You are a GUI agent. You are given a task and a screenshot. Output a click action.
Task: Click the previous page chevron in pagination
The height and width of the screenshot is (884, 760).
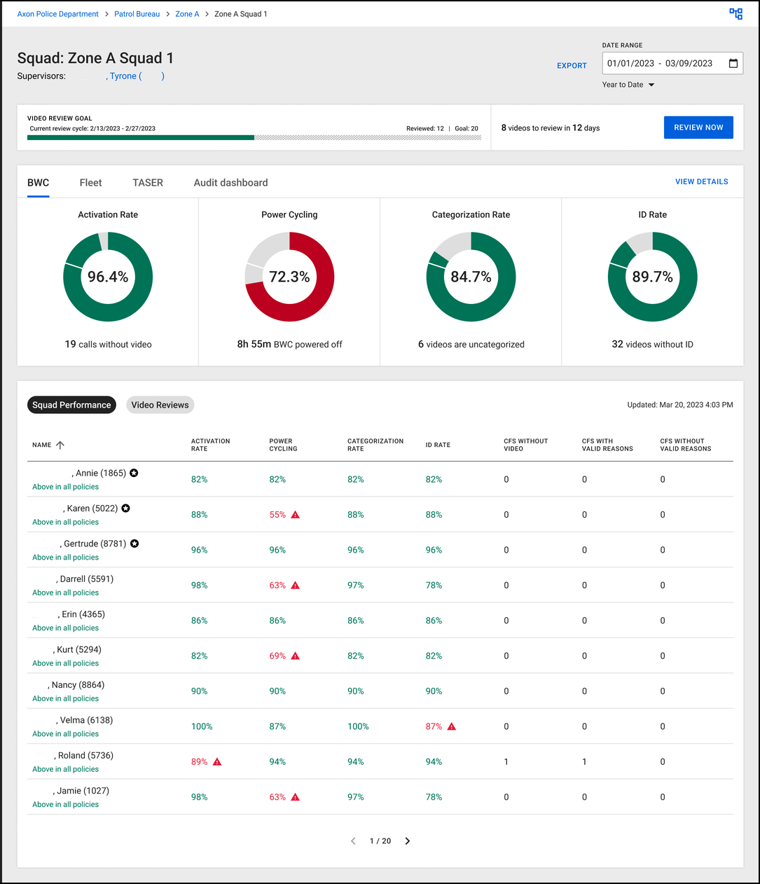coord(353,841)
